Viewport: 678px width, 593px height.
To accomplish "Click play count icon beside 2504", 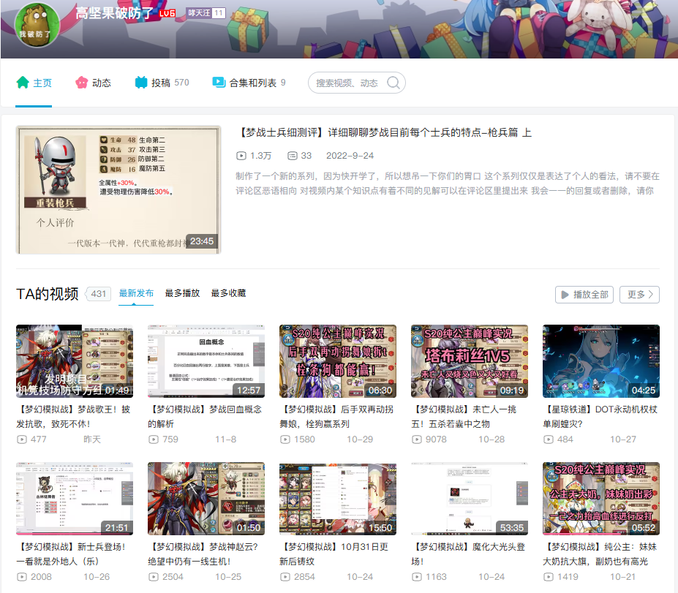I will coord(153,577).
